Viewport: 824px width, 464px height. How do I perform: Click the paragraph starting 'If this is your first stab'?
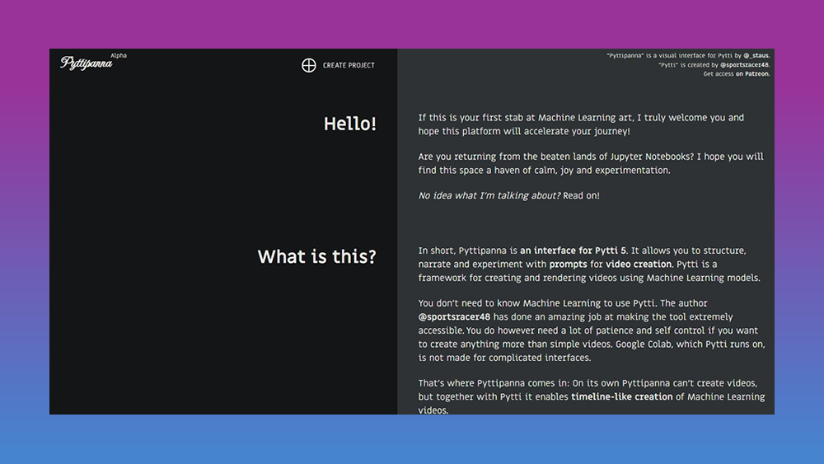coord(581,124)
